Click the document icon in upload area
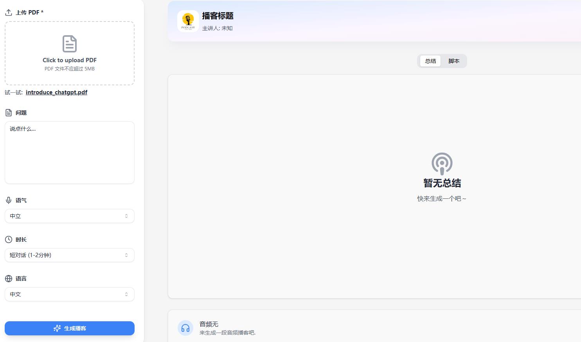Image resolution: width=581 pixels, height=342 pixels. click(70, 44)
